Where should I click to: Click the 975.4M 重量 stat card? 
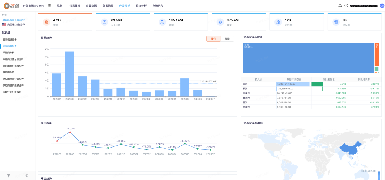click(238, 22)
